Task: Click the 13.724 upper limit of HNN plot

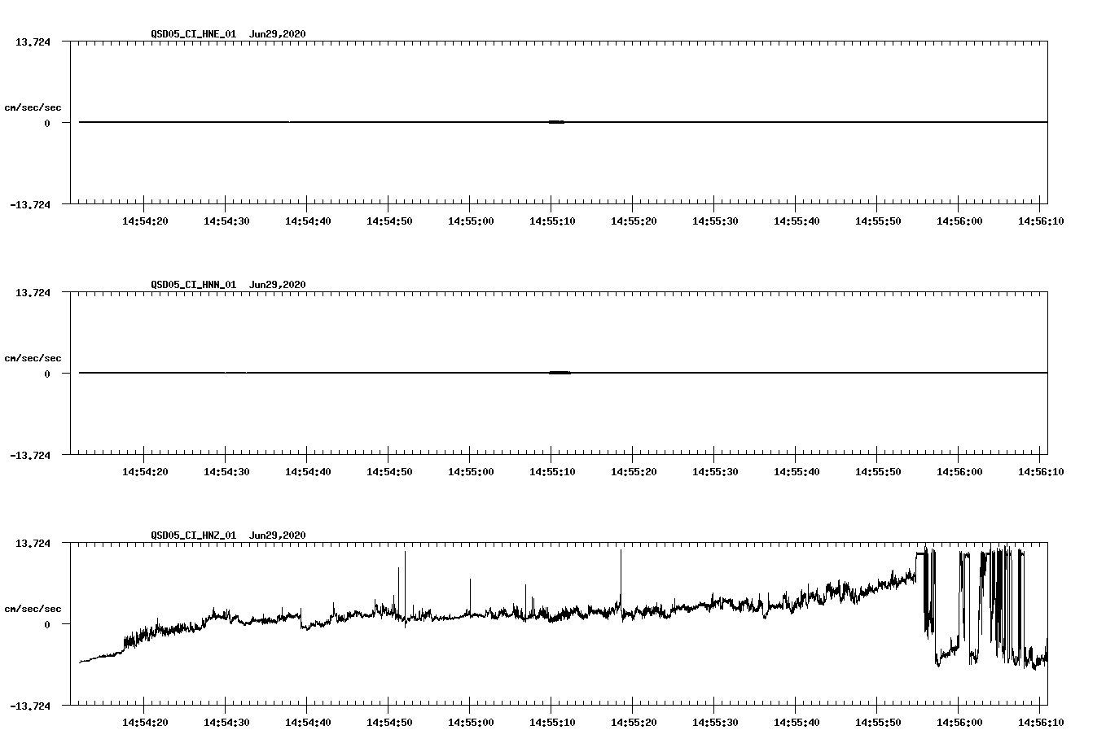Action: (x=33, y=292)
